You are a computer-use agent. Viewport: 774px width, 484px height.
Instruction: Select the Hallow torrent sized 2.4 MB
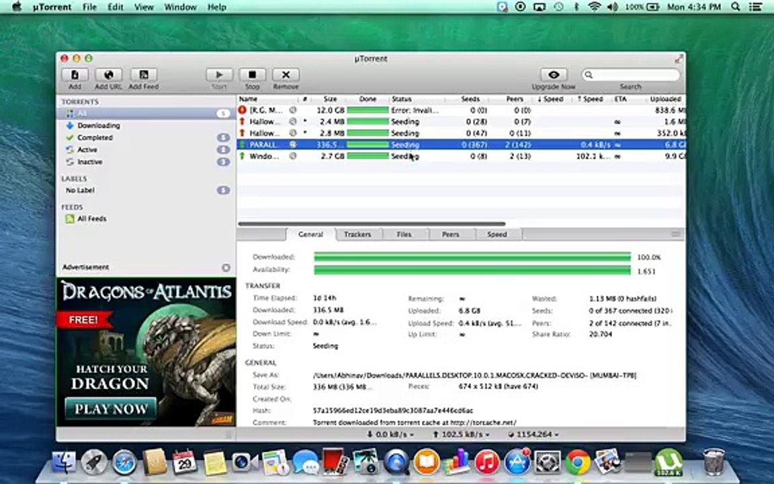(x=461, y=122)
